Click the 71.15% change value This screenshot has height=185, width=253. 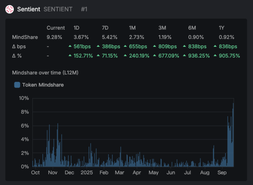point(110,56)
